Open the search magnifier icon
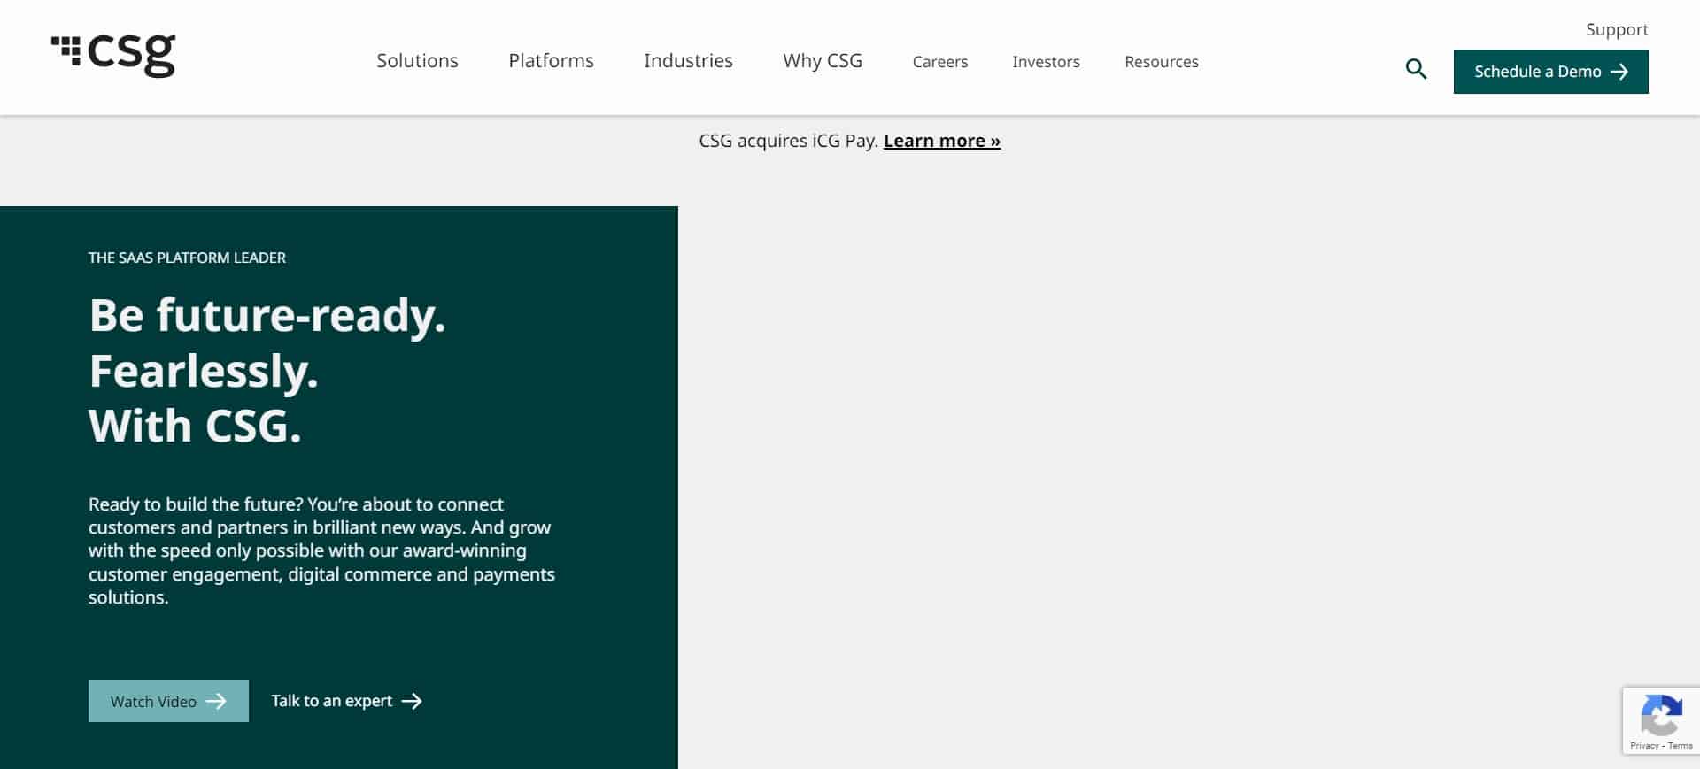Viewport: 1700px width, 769px height. click(1416, 69)
